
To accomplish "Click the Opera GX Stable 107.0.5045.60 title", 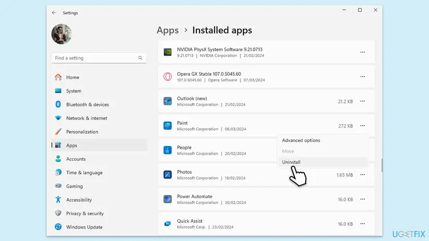I will pos(209,74).
